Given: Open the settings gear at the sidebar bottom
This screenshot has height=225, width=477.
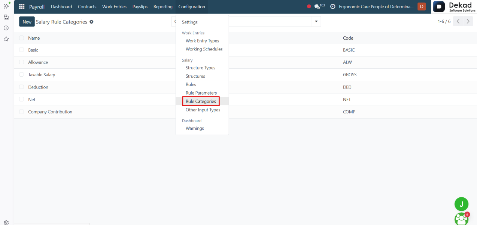Looking at the screenshot, I should 6,222.
